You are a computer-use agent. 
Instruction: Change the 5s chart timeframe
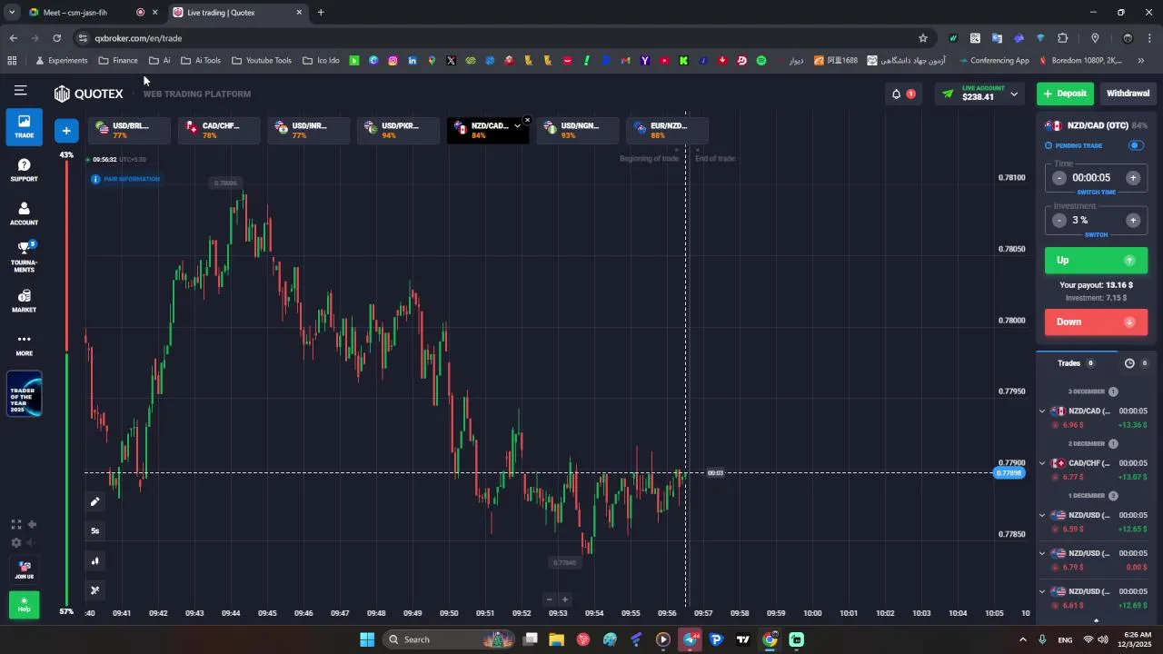[94, 530]
